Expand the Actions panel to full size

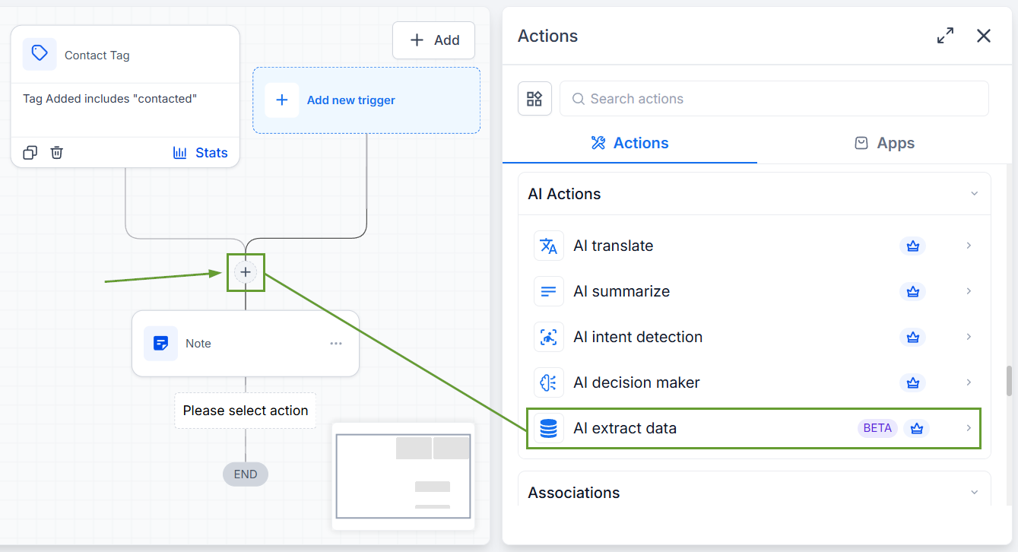945,36
